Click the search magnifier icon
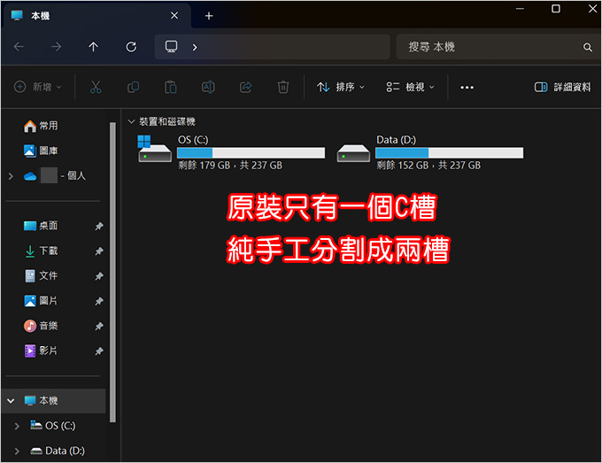The width and height of the screenshot is (602, 463). coord(588,47)
